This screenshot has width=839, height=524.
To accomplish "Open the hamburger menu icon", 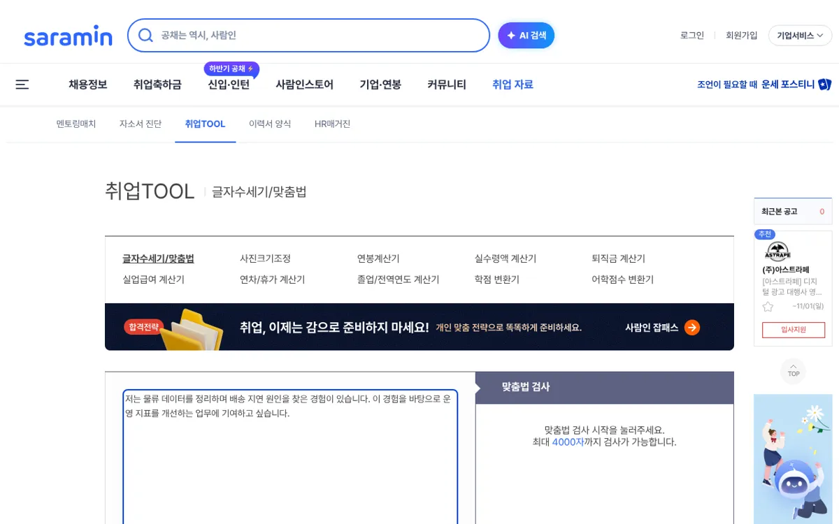I will pos(22,85).
